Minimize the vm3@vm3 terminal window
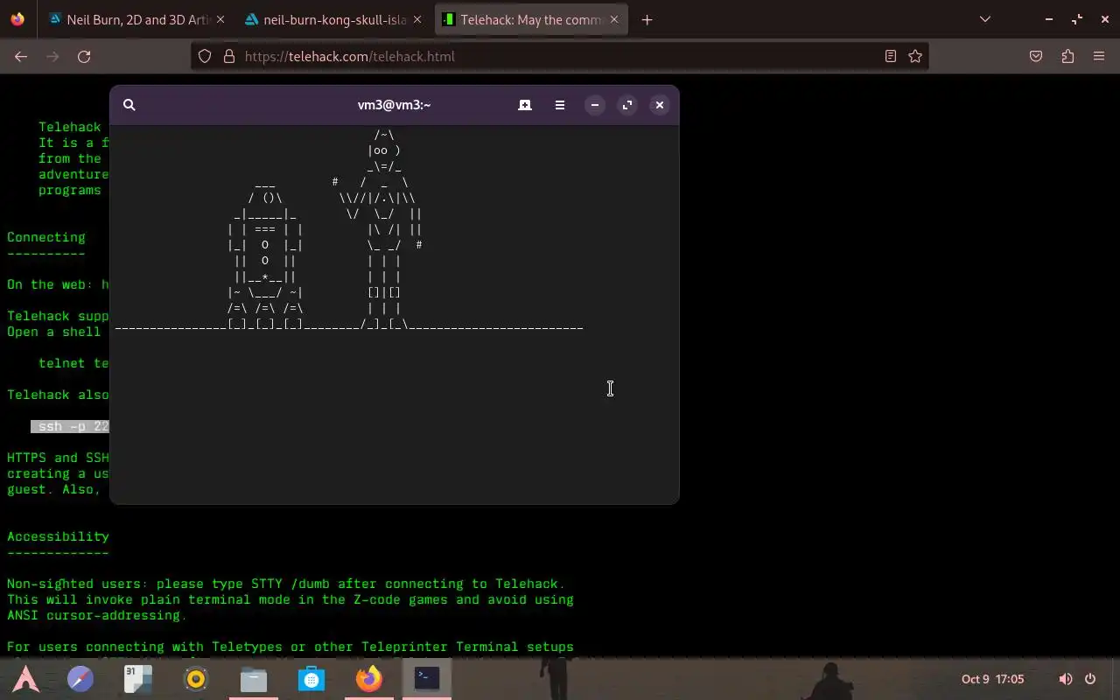The image size is (1120, 700). 595,105
